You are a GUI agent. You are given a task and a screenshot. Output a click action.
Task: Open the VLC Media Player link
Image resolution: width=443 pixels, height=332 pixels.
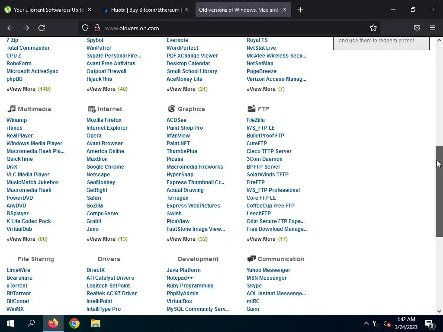pos(28,175)
